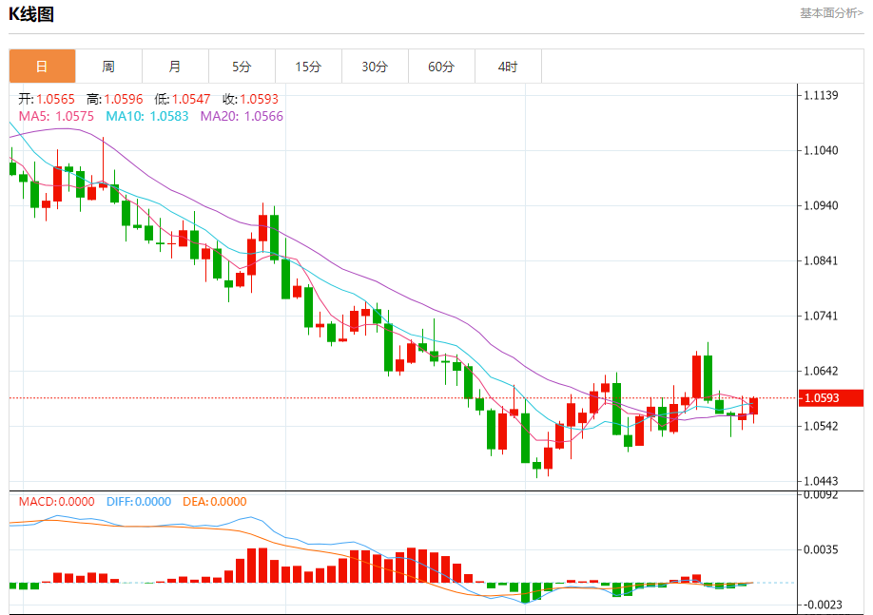Open the 基本面分析 link

coord(831,12)
